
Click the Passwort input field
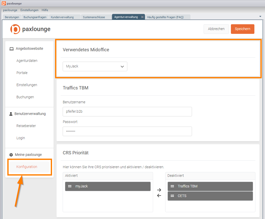(127, 131)
